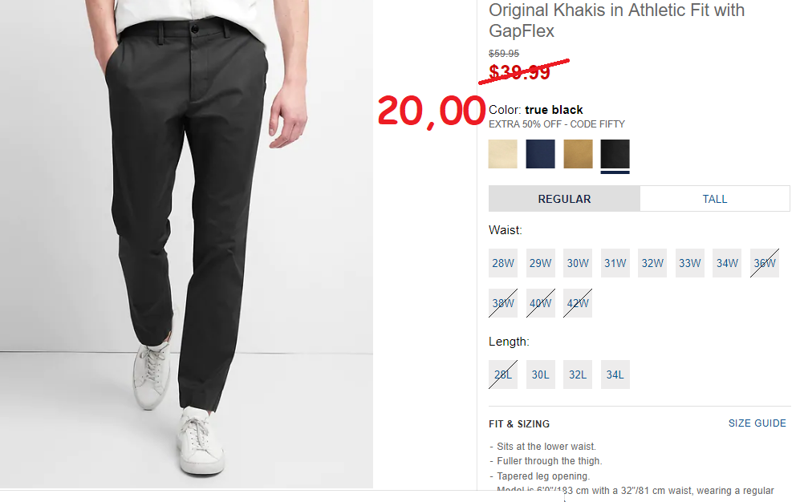Click the crossed-out 40W waist option

[540, 303]
